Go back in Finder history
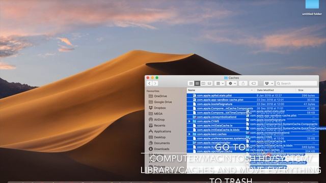The image size is (326, 183). (149, 83)
